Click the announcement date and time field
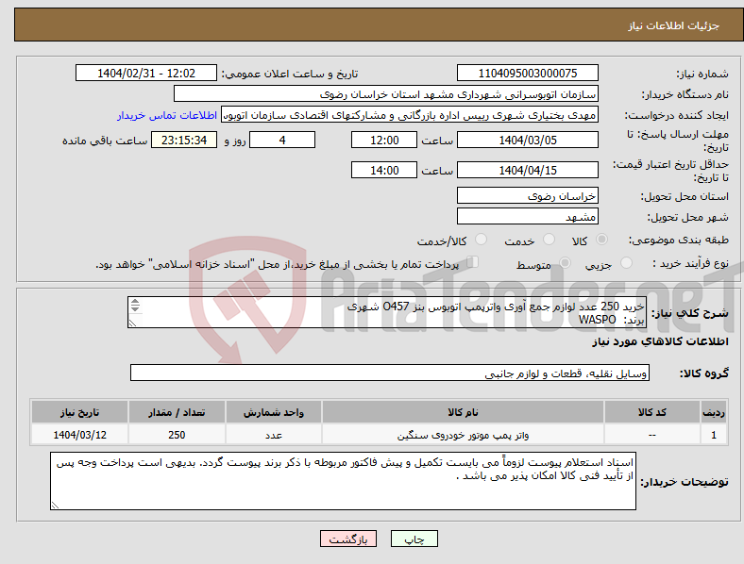 click(x=146, y=73)
